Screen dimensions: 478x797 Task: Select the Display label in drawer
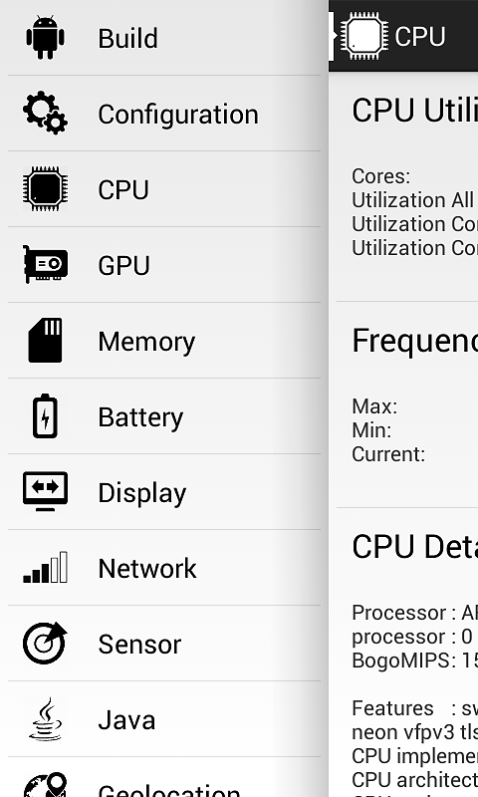(142, 493)
